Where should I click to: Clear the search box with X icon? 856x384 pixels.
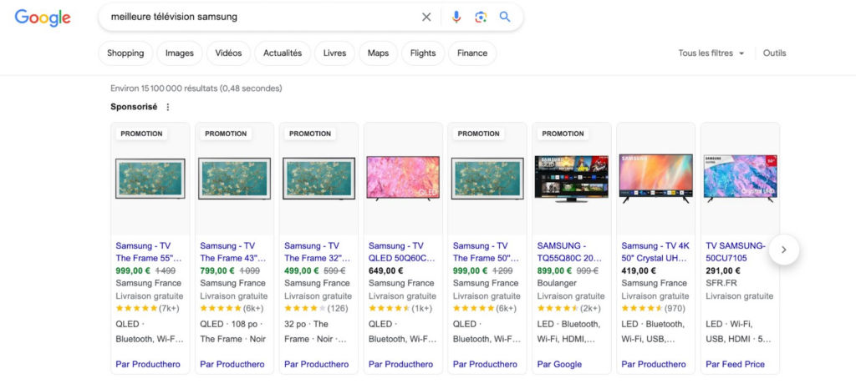click(426, 18)
